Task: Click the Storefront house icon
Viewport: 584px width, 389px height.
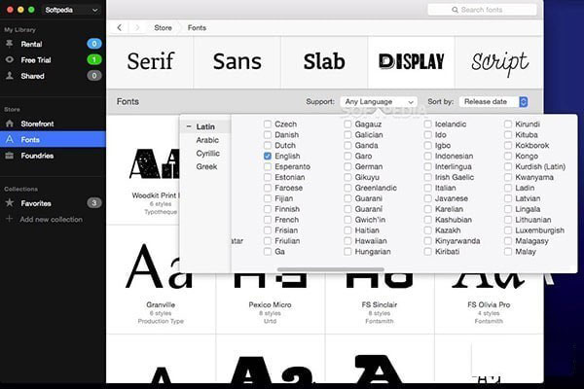Action: click(10, 124)
